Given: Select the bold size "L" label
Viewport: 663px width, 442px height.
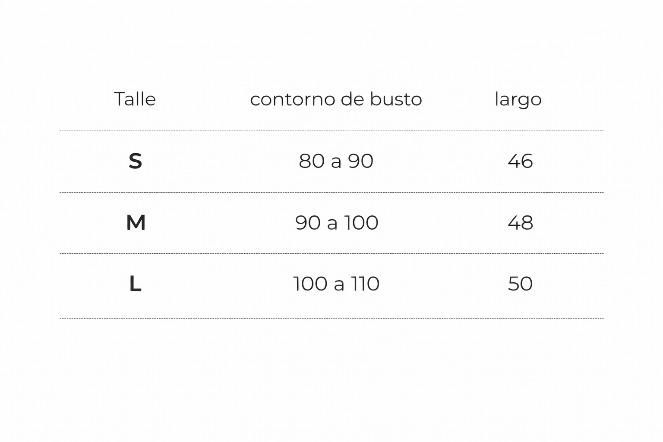Looking at the screenshot, I should [x=135, y=284].
